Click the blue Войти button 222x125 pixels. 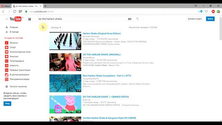click(210, 19)
